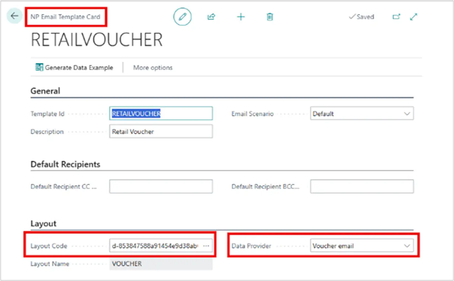Open the Email Scenario dropdown
Viewport: 454px width, 281px height.
(362, 114)
